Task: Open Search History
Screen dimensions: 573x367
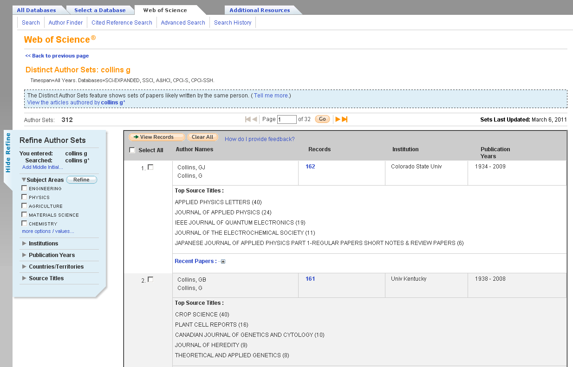Action: (x=233, y=22)
